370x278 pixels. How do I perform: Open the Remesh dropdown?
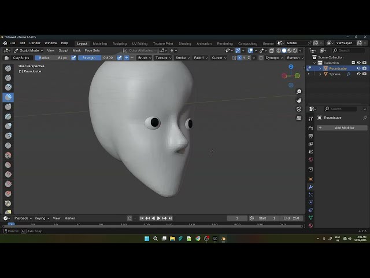click(x=295, y=58)
